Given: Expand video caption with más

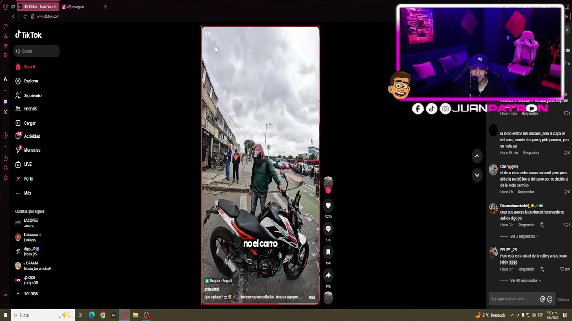Looking at the screenshot, I should click(x=312, y=297).
